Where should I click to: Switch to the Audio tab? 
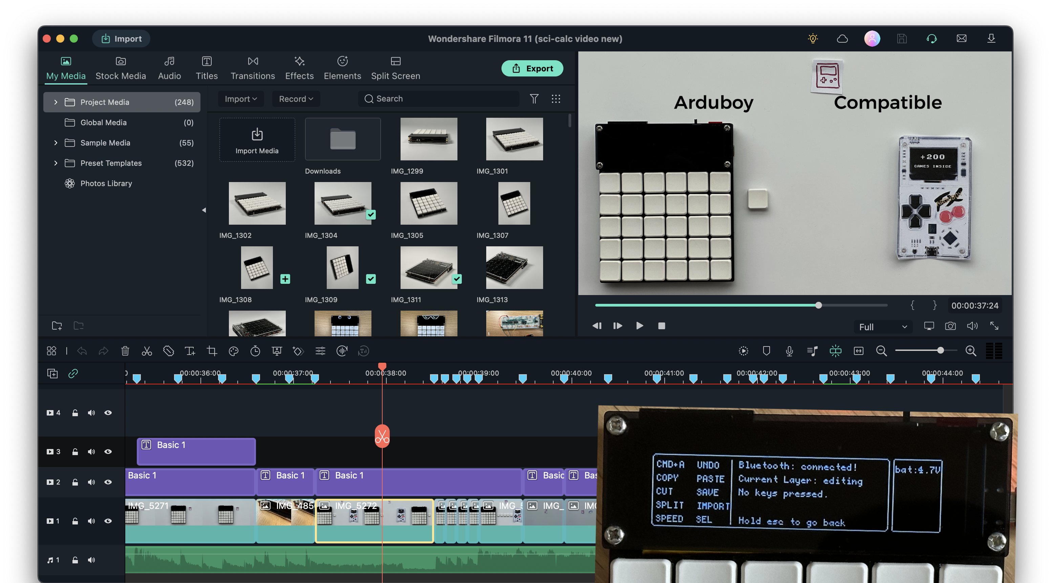pos(169,68)
